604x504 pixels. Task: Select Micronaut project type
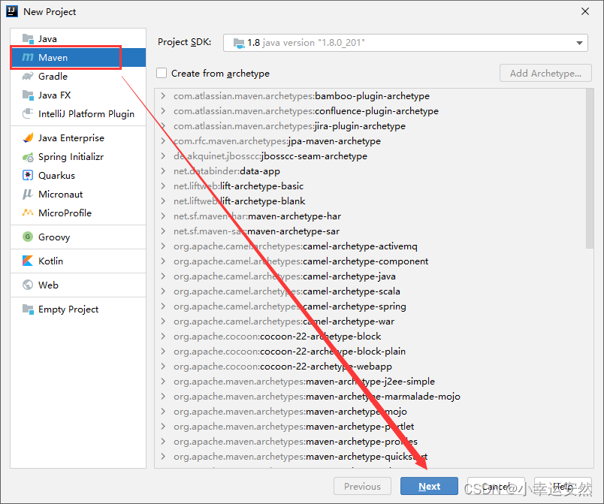(x=78, y=194)
